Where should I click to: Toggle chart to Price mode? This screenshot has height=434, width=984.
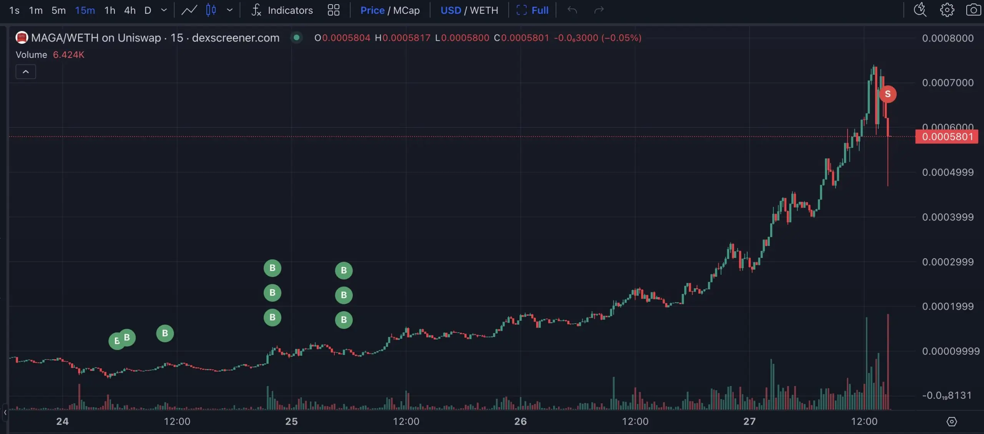coord(372,10)
